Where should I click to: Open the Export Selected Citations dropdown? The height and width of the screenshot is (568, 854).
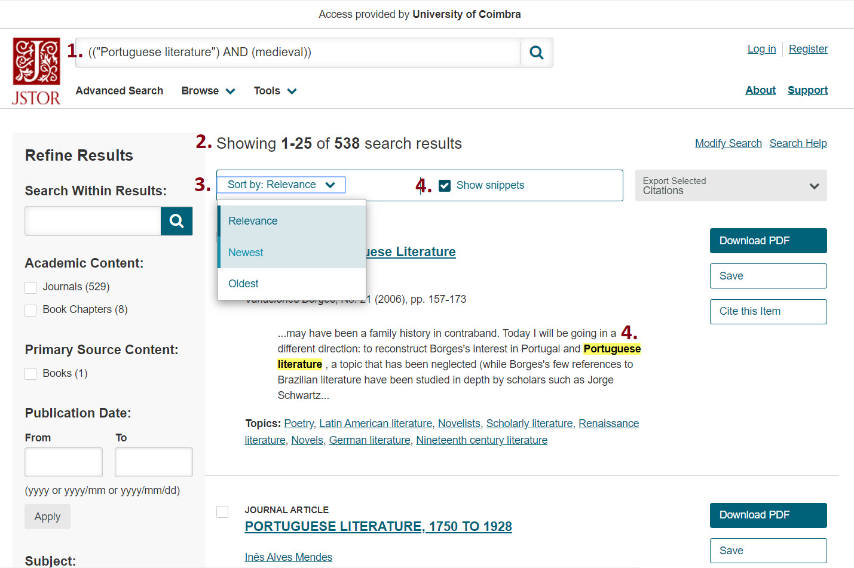730,186
